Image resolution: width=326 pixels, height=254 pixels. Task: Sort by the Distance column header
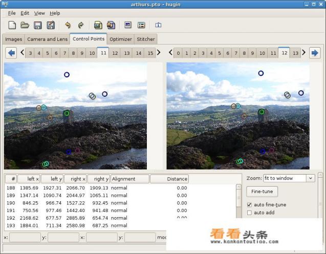(x=169, y=179)
